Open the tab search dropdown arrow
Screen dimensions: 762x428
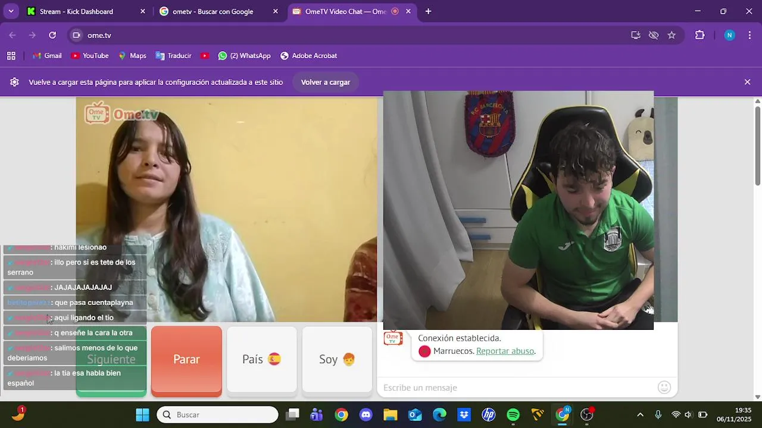[11, 11]
